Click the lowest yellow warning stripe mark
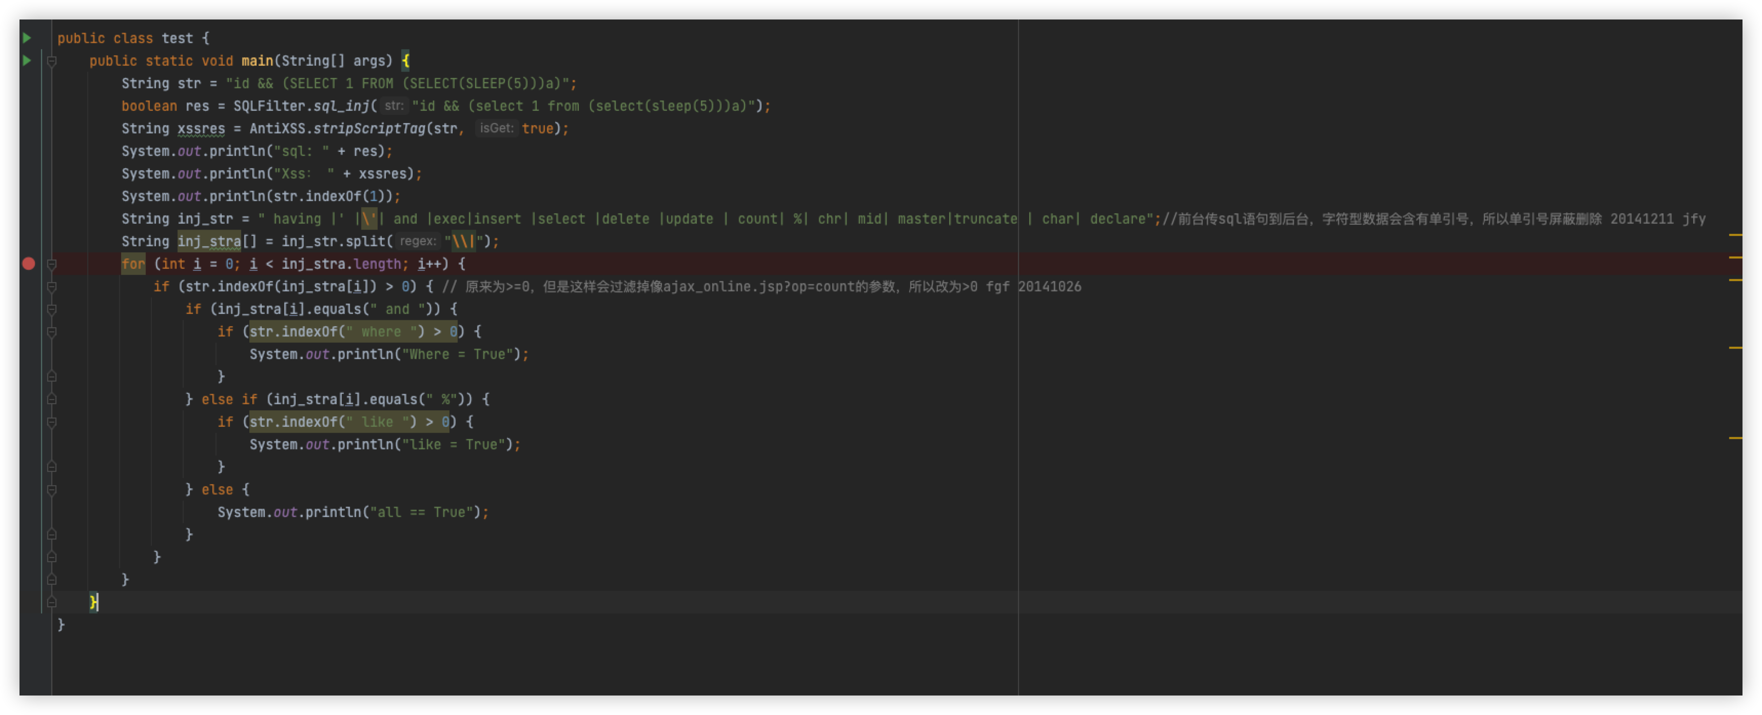1762x715 pixels. tap(1735, 438)
